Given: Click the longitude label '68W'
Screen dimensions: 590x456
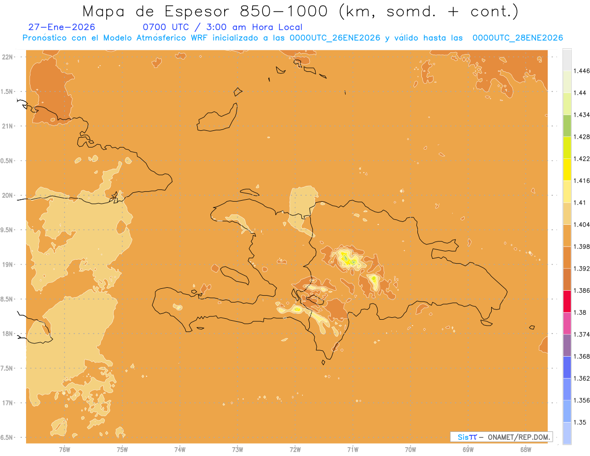Looking at the screenshot, I should (x=526, y=449).
